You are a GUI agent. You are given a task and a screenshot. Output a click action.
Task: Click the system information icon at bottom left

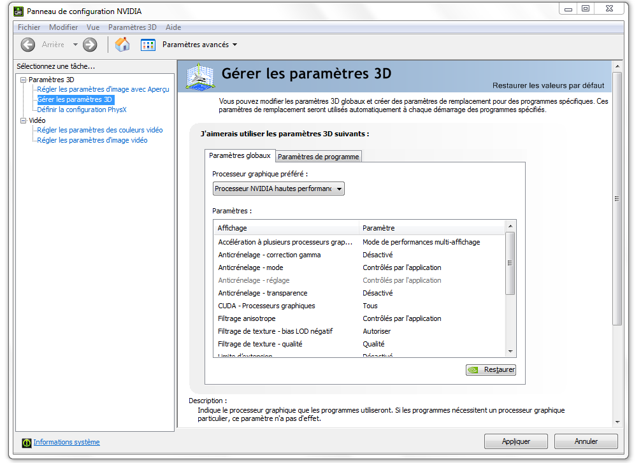pyautogui.click(x=26, y=443)
